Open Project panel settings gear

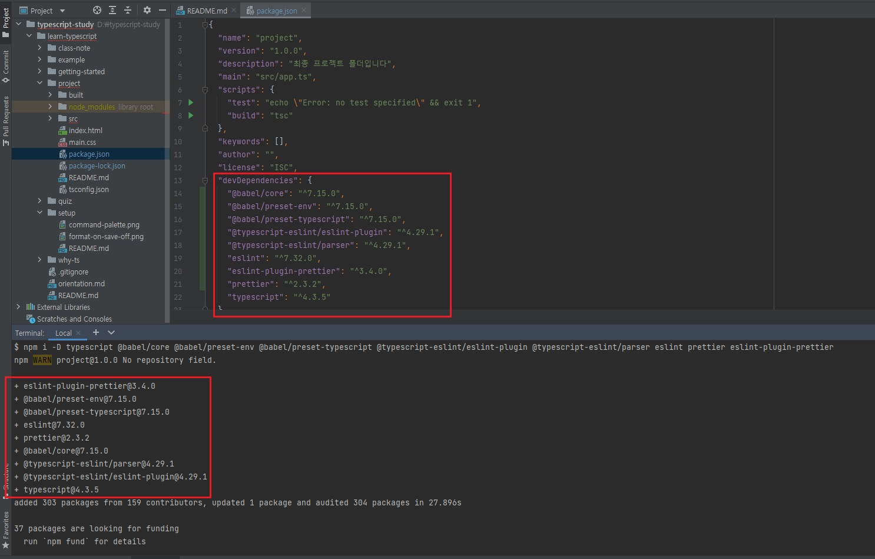pos(147,10)
